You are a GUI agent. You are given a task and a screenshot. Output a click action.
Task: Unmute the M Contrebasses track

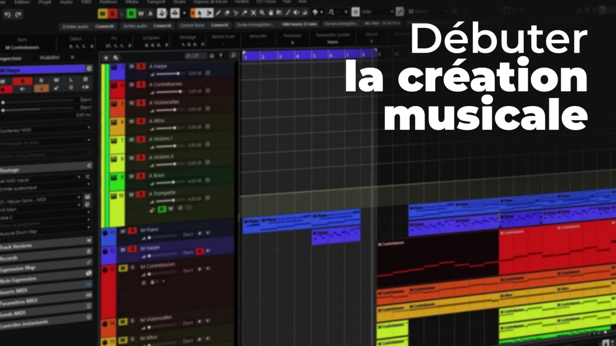pyautogui.click(x=123, y=268)
